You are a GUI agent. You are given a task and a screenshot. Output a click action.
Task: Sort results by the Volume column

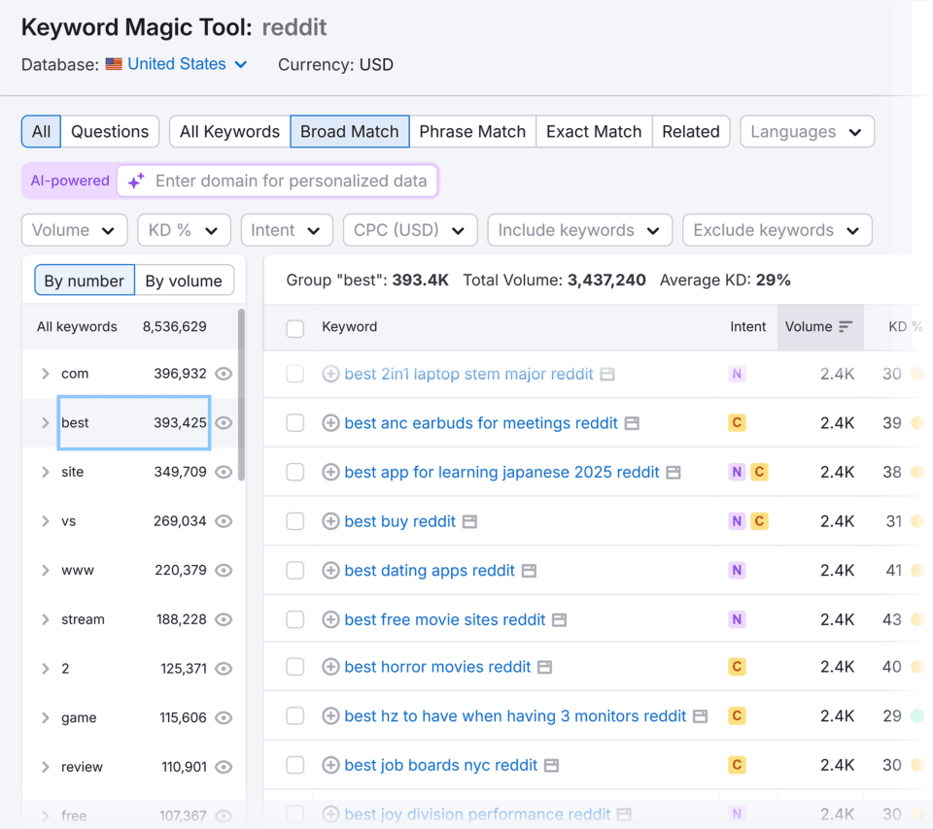(x=817, y=327)
